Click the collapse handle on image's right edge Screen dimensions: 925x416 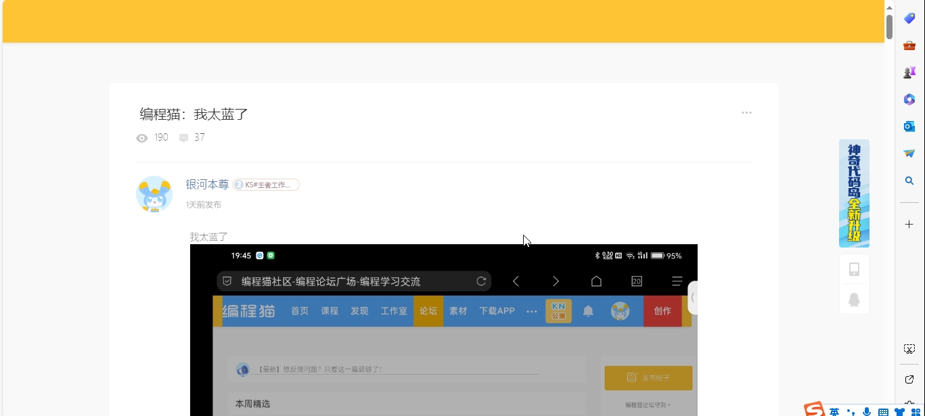(693, 298)
